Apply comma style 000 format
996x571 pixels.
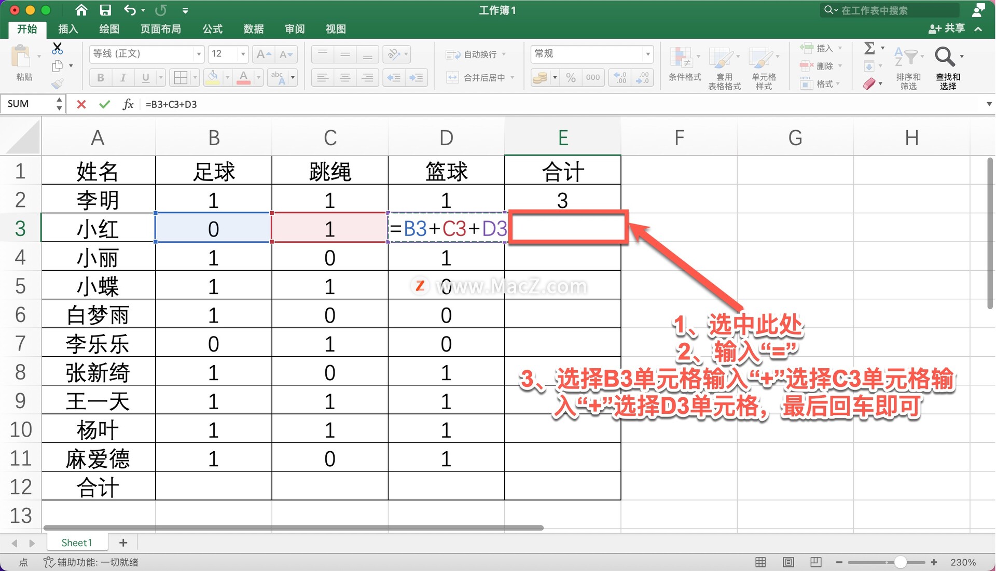point(593,78)
